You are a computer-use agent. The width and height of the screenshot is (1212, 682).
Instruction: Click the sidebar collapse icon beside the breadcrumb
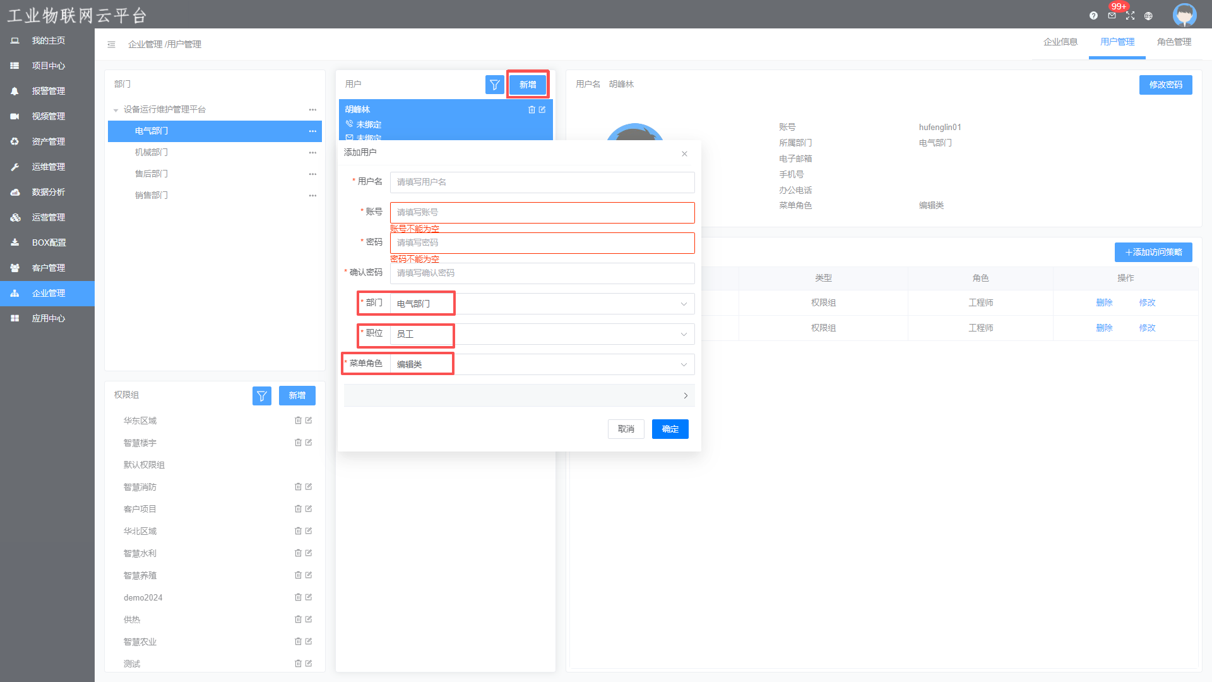(x=111, y=44)
